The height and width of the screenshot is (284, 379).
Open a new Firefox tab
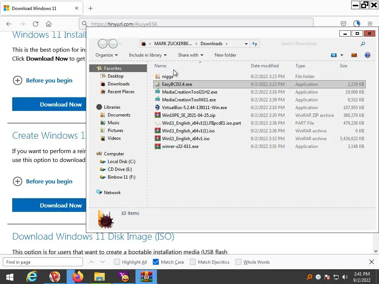(x=90, y=9)
